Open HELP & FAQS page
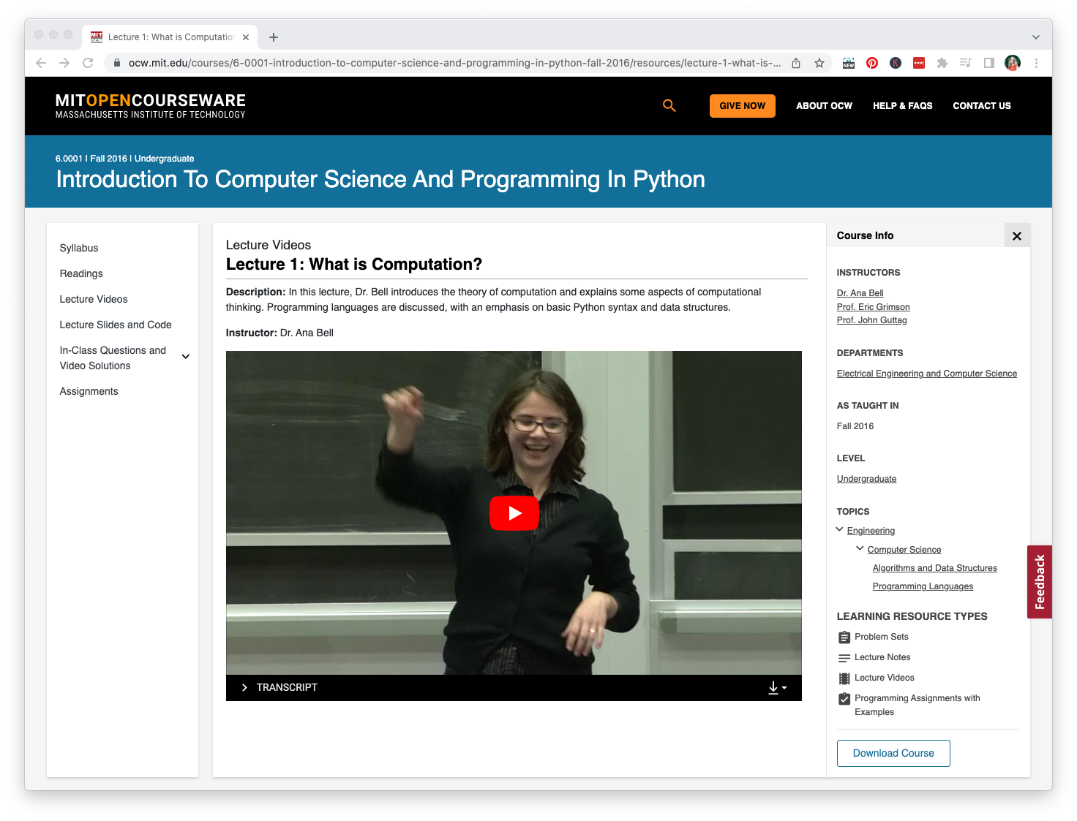 [902, 106]
